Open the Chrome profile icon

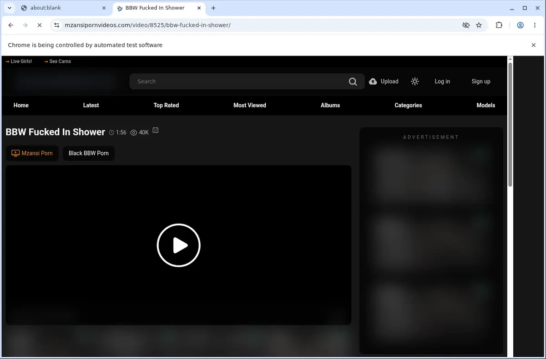point(520,25)
